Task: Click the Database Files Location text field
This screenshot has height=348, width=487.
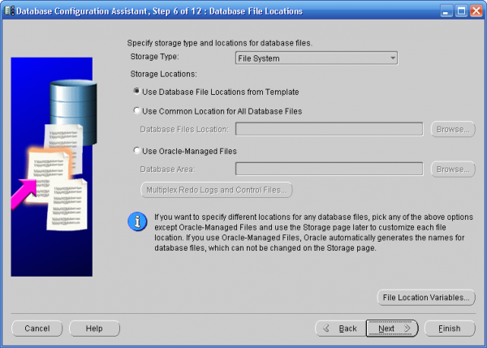Action: click(330, 129)
